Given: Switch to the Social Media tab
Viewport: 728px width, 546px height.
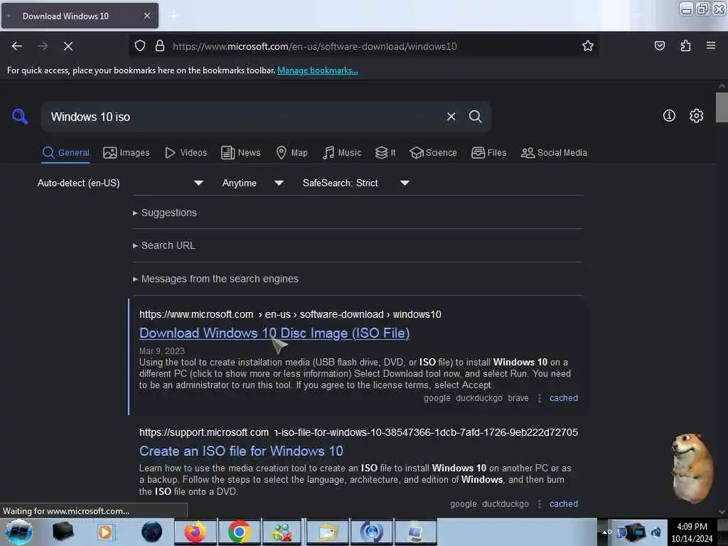Looking at the screenshot, I should point(554,153).
